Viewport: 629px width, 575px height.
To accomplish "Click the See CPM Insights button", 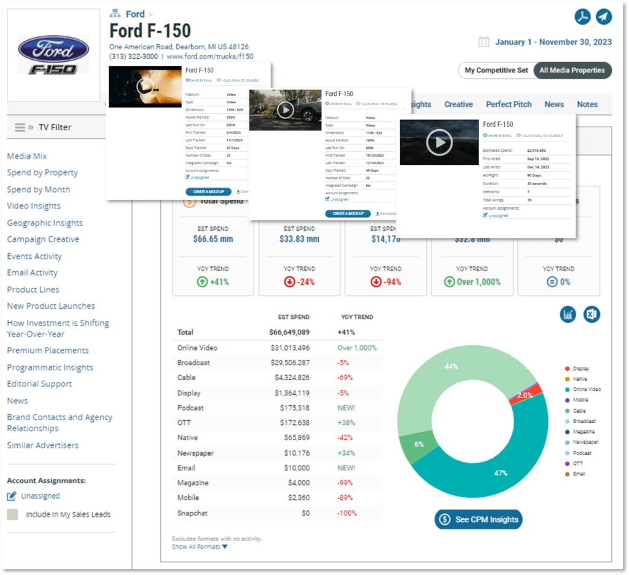I will 478,519.
